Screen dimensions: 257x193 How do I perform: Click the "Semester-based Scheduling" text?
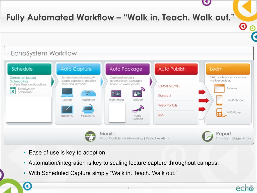pyautogui.click(x=23, y=79)
